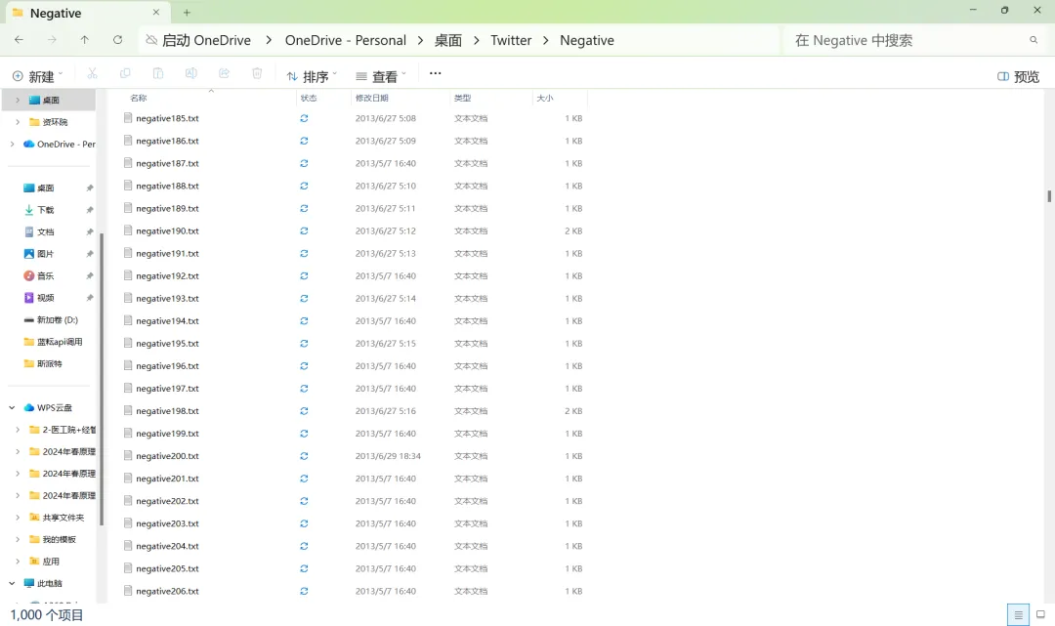Go back with the left arrow button

point(19,40)
